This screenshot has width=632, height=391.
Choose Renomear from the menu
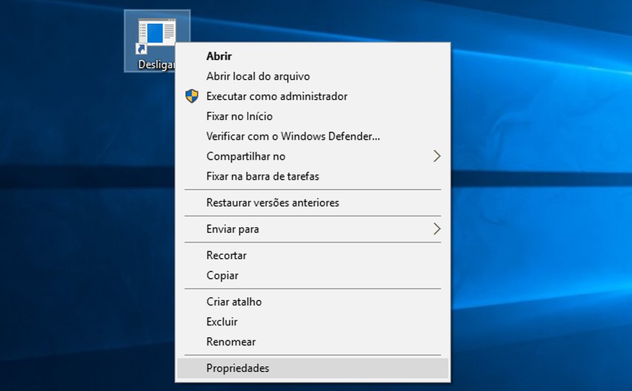click(x=313, y=342)
